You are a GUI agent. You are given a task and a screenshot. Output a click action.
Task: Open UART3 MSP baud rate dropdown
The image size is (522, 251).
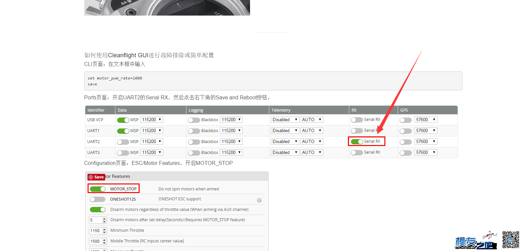[152, 152]
